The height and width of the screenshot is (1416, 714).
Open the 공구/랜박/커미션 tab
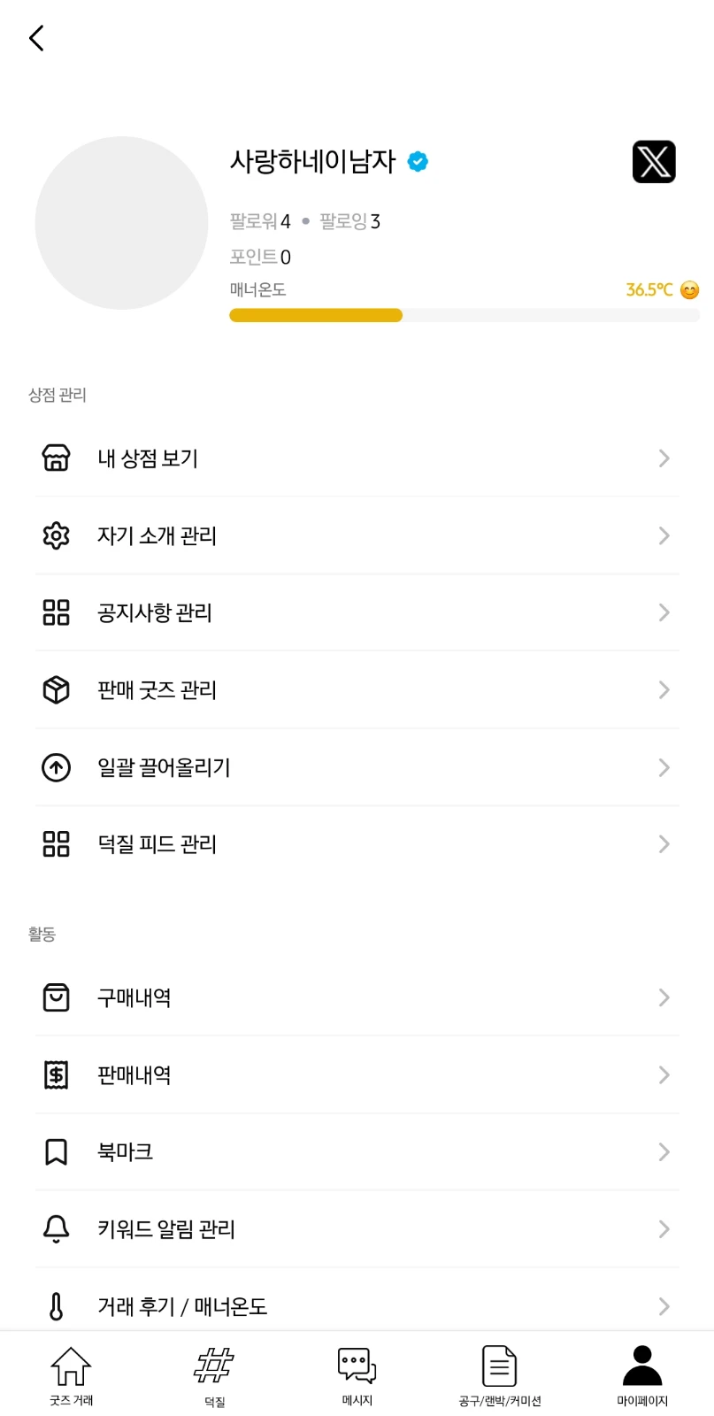(x=500, y=1374)
